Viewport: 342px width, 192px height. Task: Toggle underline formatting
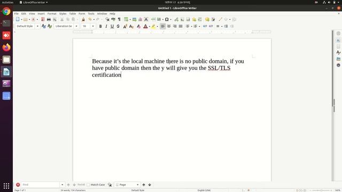point(112,26)
